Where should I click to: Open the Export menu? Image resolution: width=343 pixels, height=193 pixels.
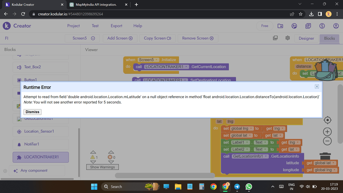pos(116,26)
